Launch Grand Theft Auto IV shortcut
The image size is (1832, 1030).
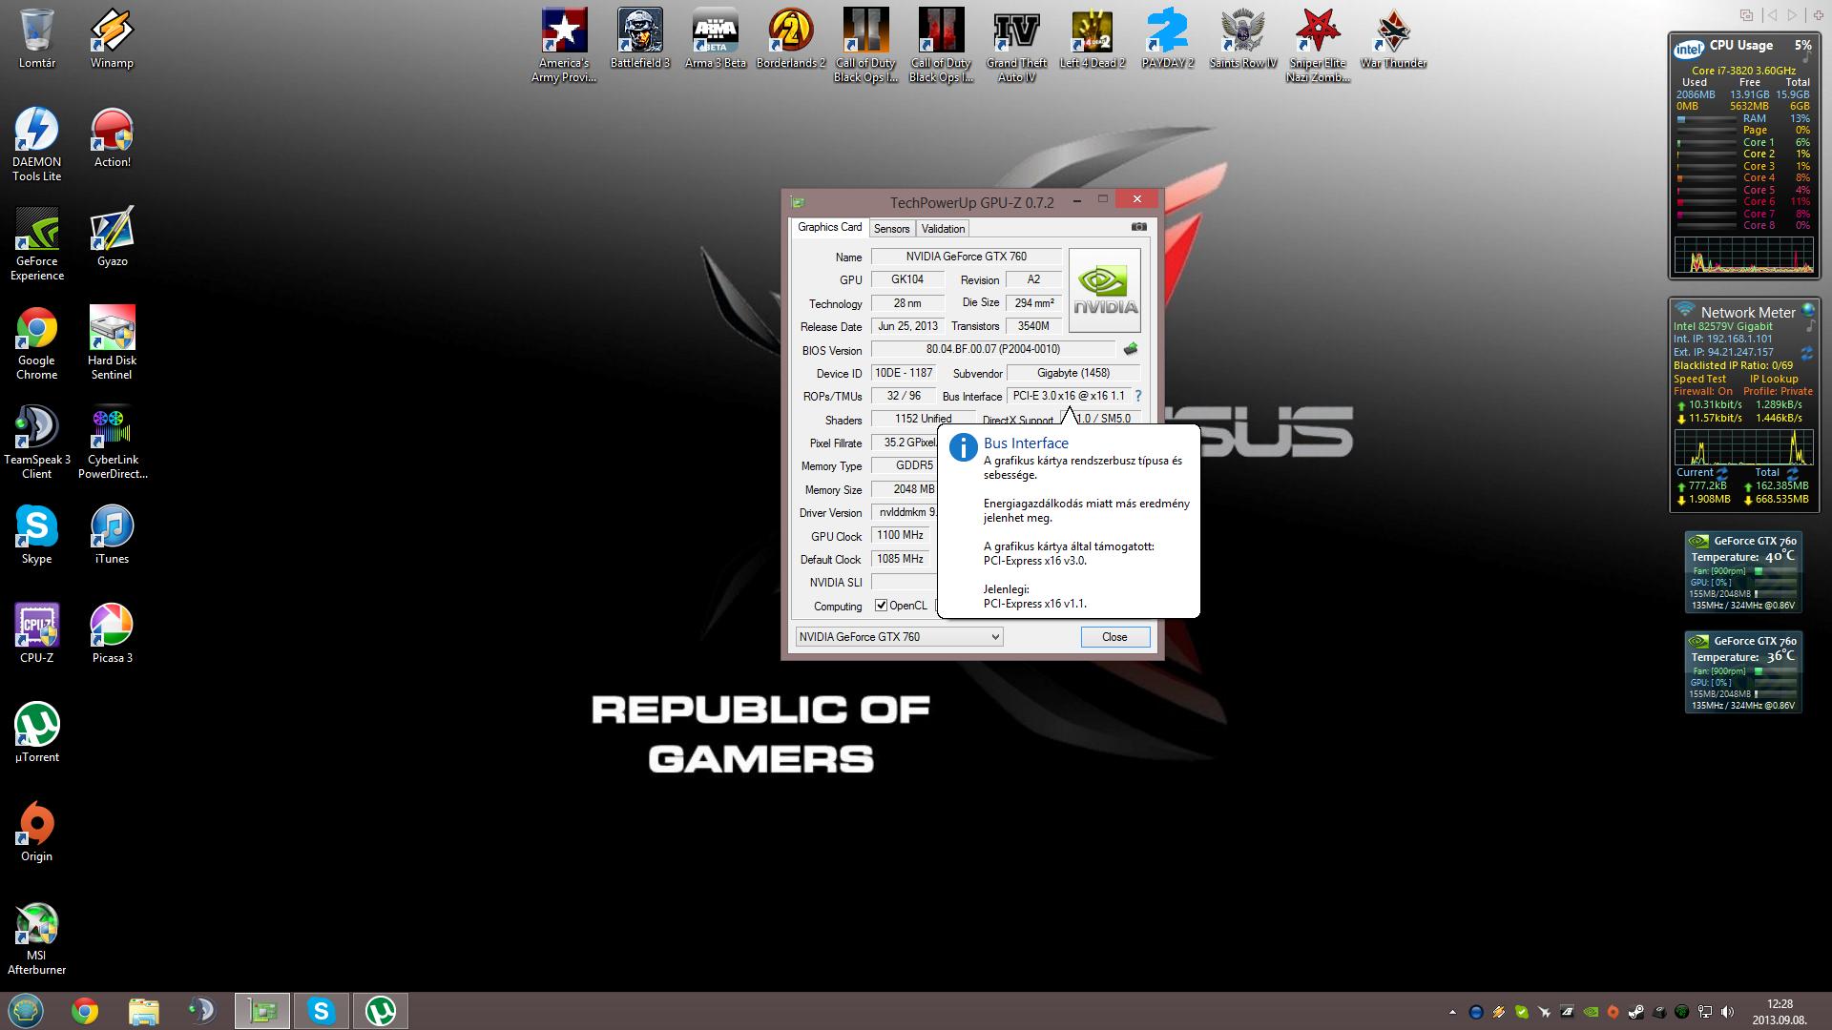click(1016, 46)
